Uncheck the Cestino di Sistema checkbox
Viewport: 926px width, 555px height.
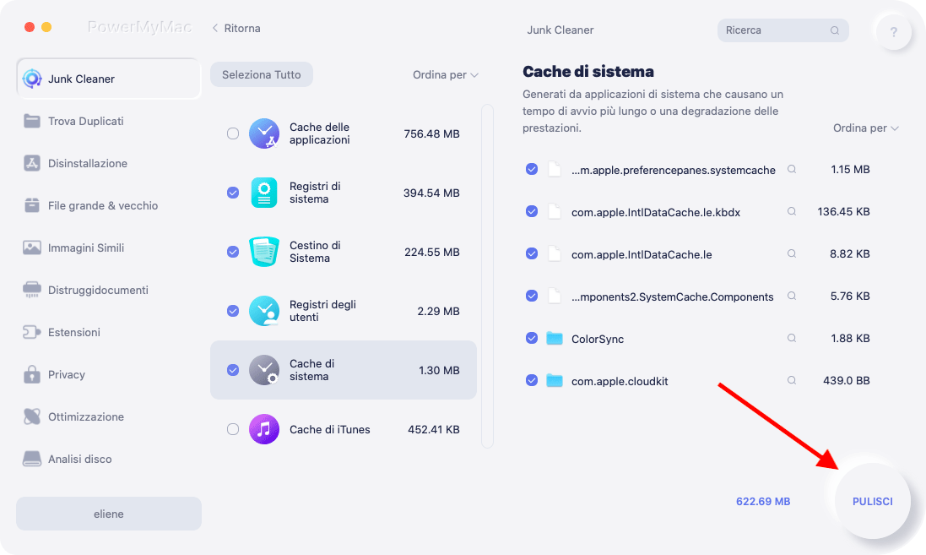[233, 252]
